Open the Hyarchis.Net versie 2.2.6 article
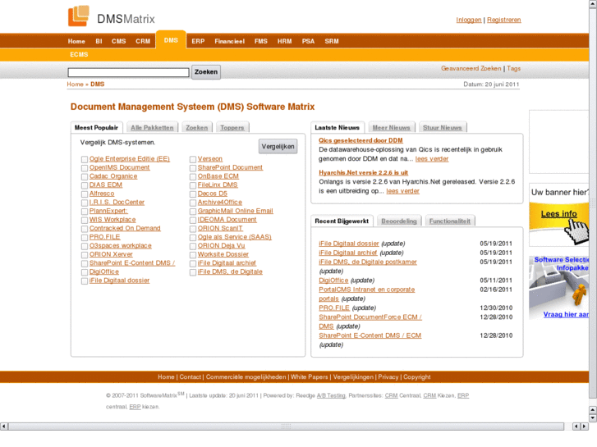 pyautogui.click(x=363, y=173)
